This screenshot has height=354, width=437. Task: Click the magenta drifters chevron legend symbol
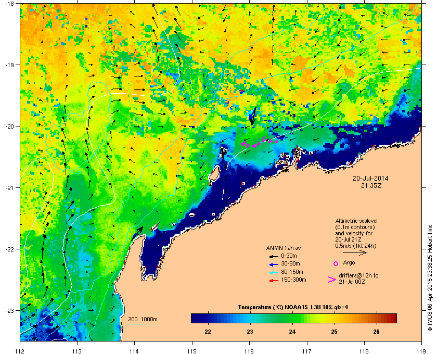point(332,280)
